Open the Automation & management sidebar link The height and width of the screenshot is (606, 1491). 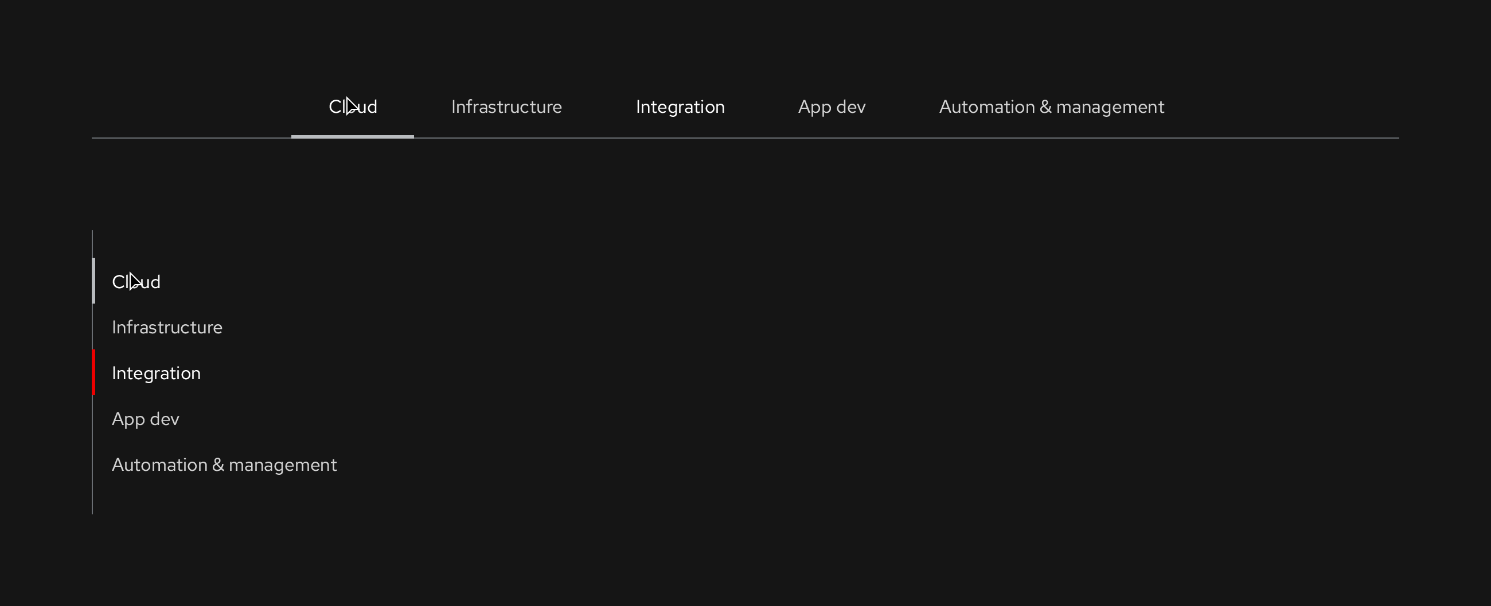click(x=225, y=464)
